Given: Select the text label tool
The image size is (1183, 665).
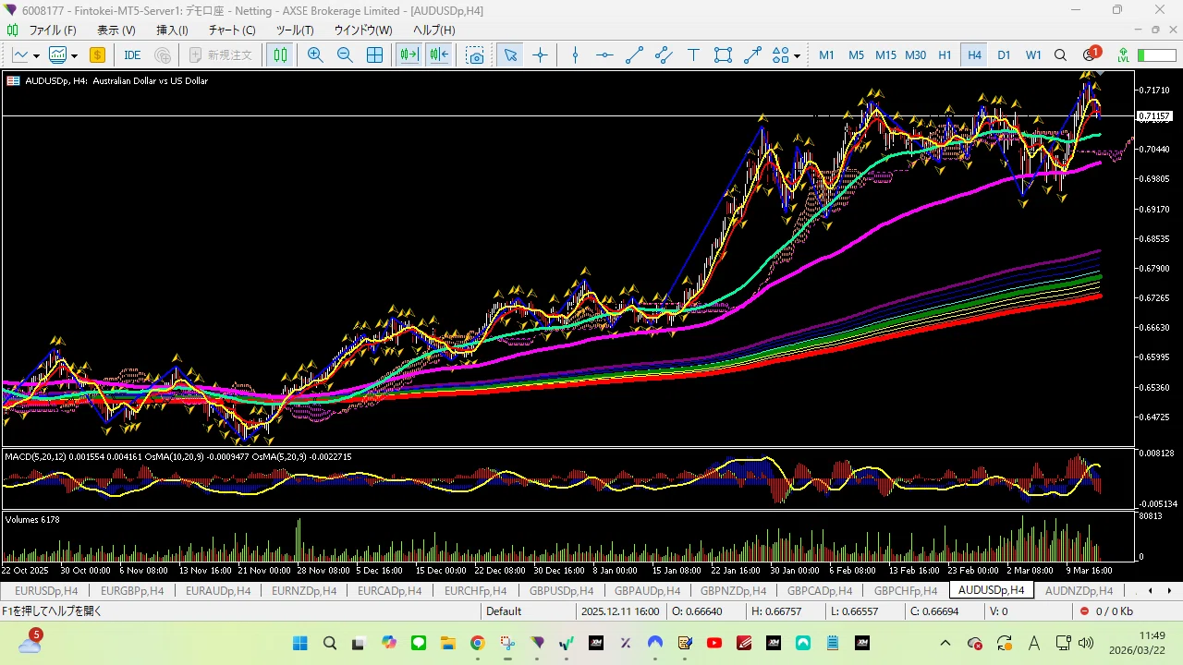Looking at the screenshot, I should (x=693, y=54).
